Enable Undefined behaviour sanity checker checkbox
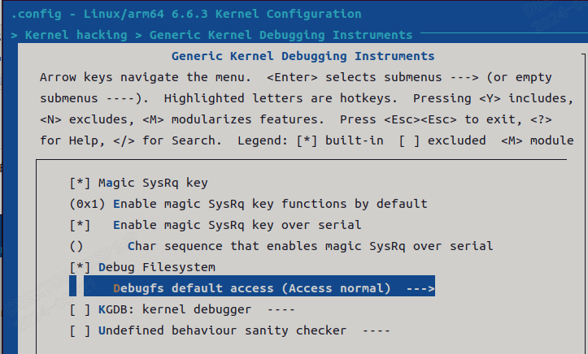The image size is (588, 354). click(81, 330)
